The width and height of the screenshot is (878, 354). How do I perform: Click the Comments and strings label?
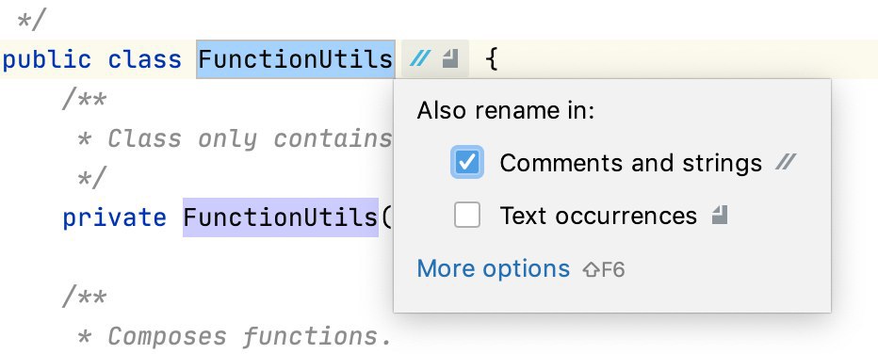630,163
